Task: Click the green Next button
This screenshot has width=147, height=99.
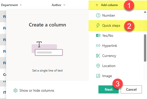Action: click(x=109, y=89)
